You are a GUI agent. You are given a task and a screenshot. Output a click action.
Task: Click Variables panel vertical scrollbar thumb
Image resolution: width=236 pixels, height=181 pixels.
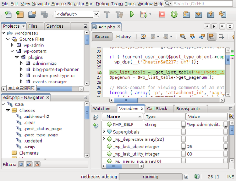[232, 129]
